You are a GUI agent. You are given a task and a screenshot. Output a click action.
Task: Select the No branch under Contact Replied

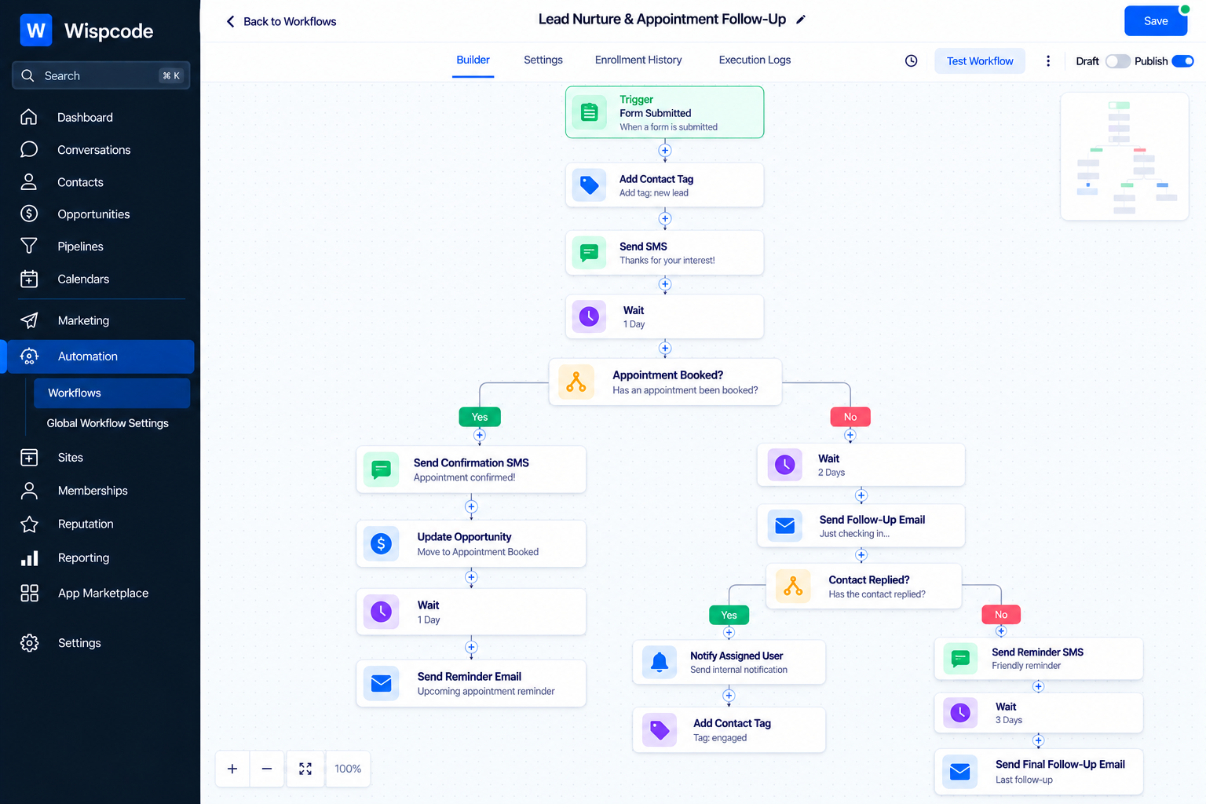1001,615
